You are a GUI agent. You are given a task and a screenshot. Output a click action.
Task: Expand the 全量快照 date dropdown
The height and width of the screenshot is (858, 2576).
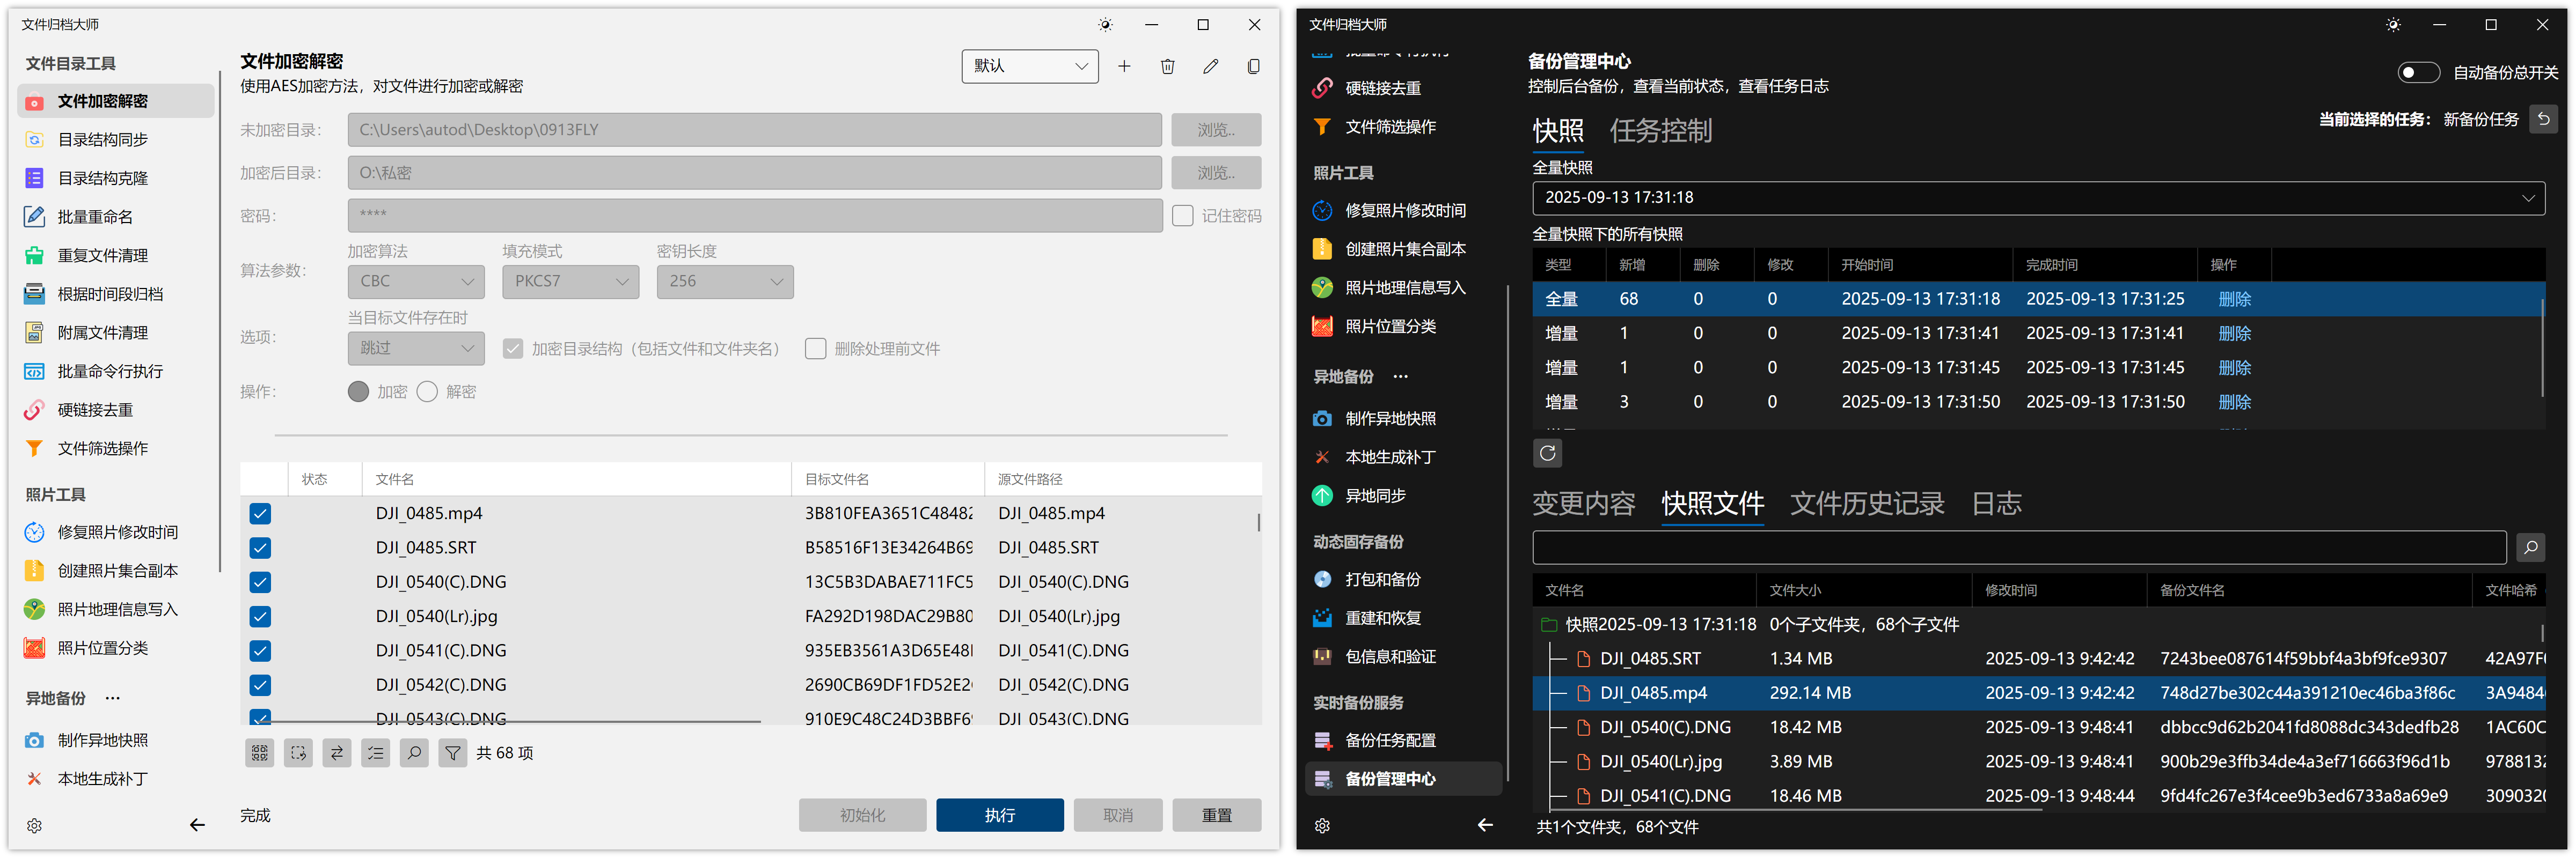(2037, 198)
